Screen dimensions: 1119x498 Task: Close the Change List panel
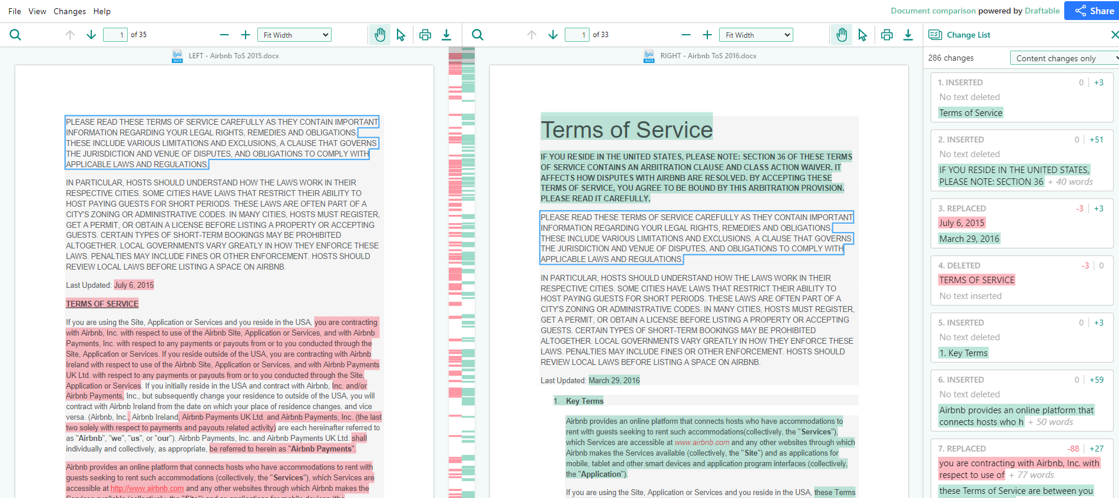pos(1114,35)
